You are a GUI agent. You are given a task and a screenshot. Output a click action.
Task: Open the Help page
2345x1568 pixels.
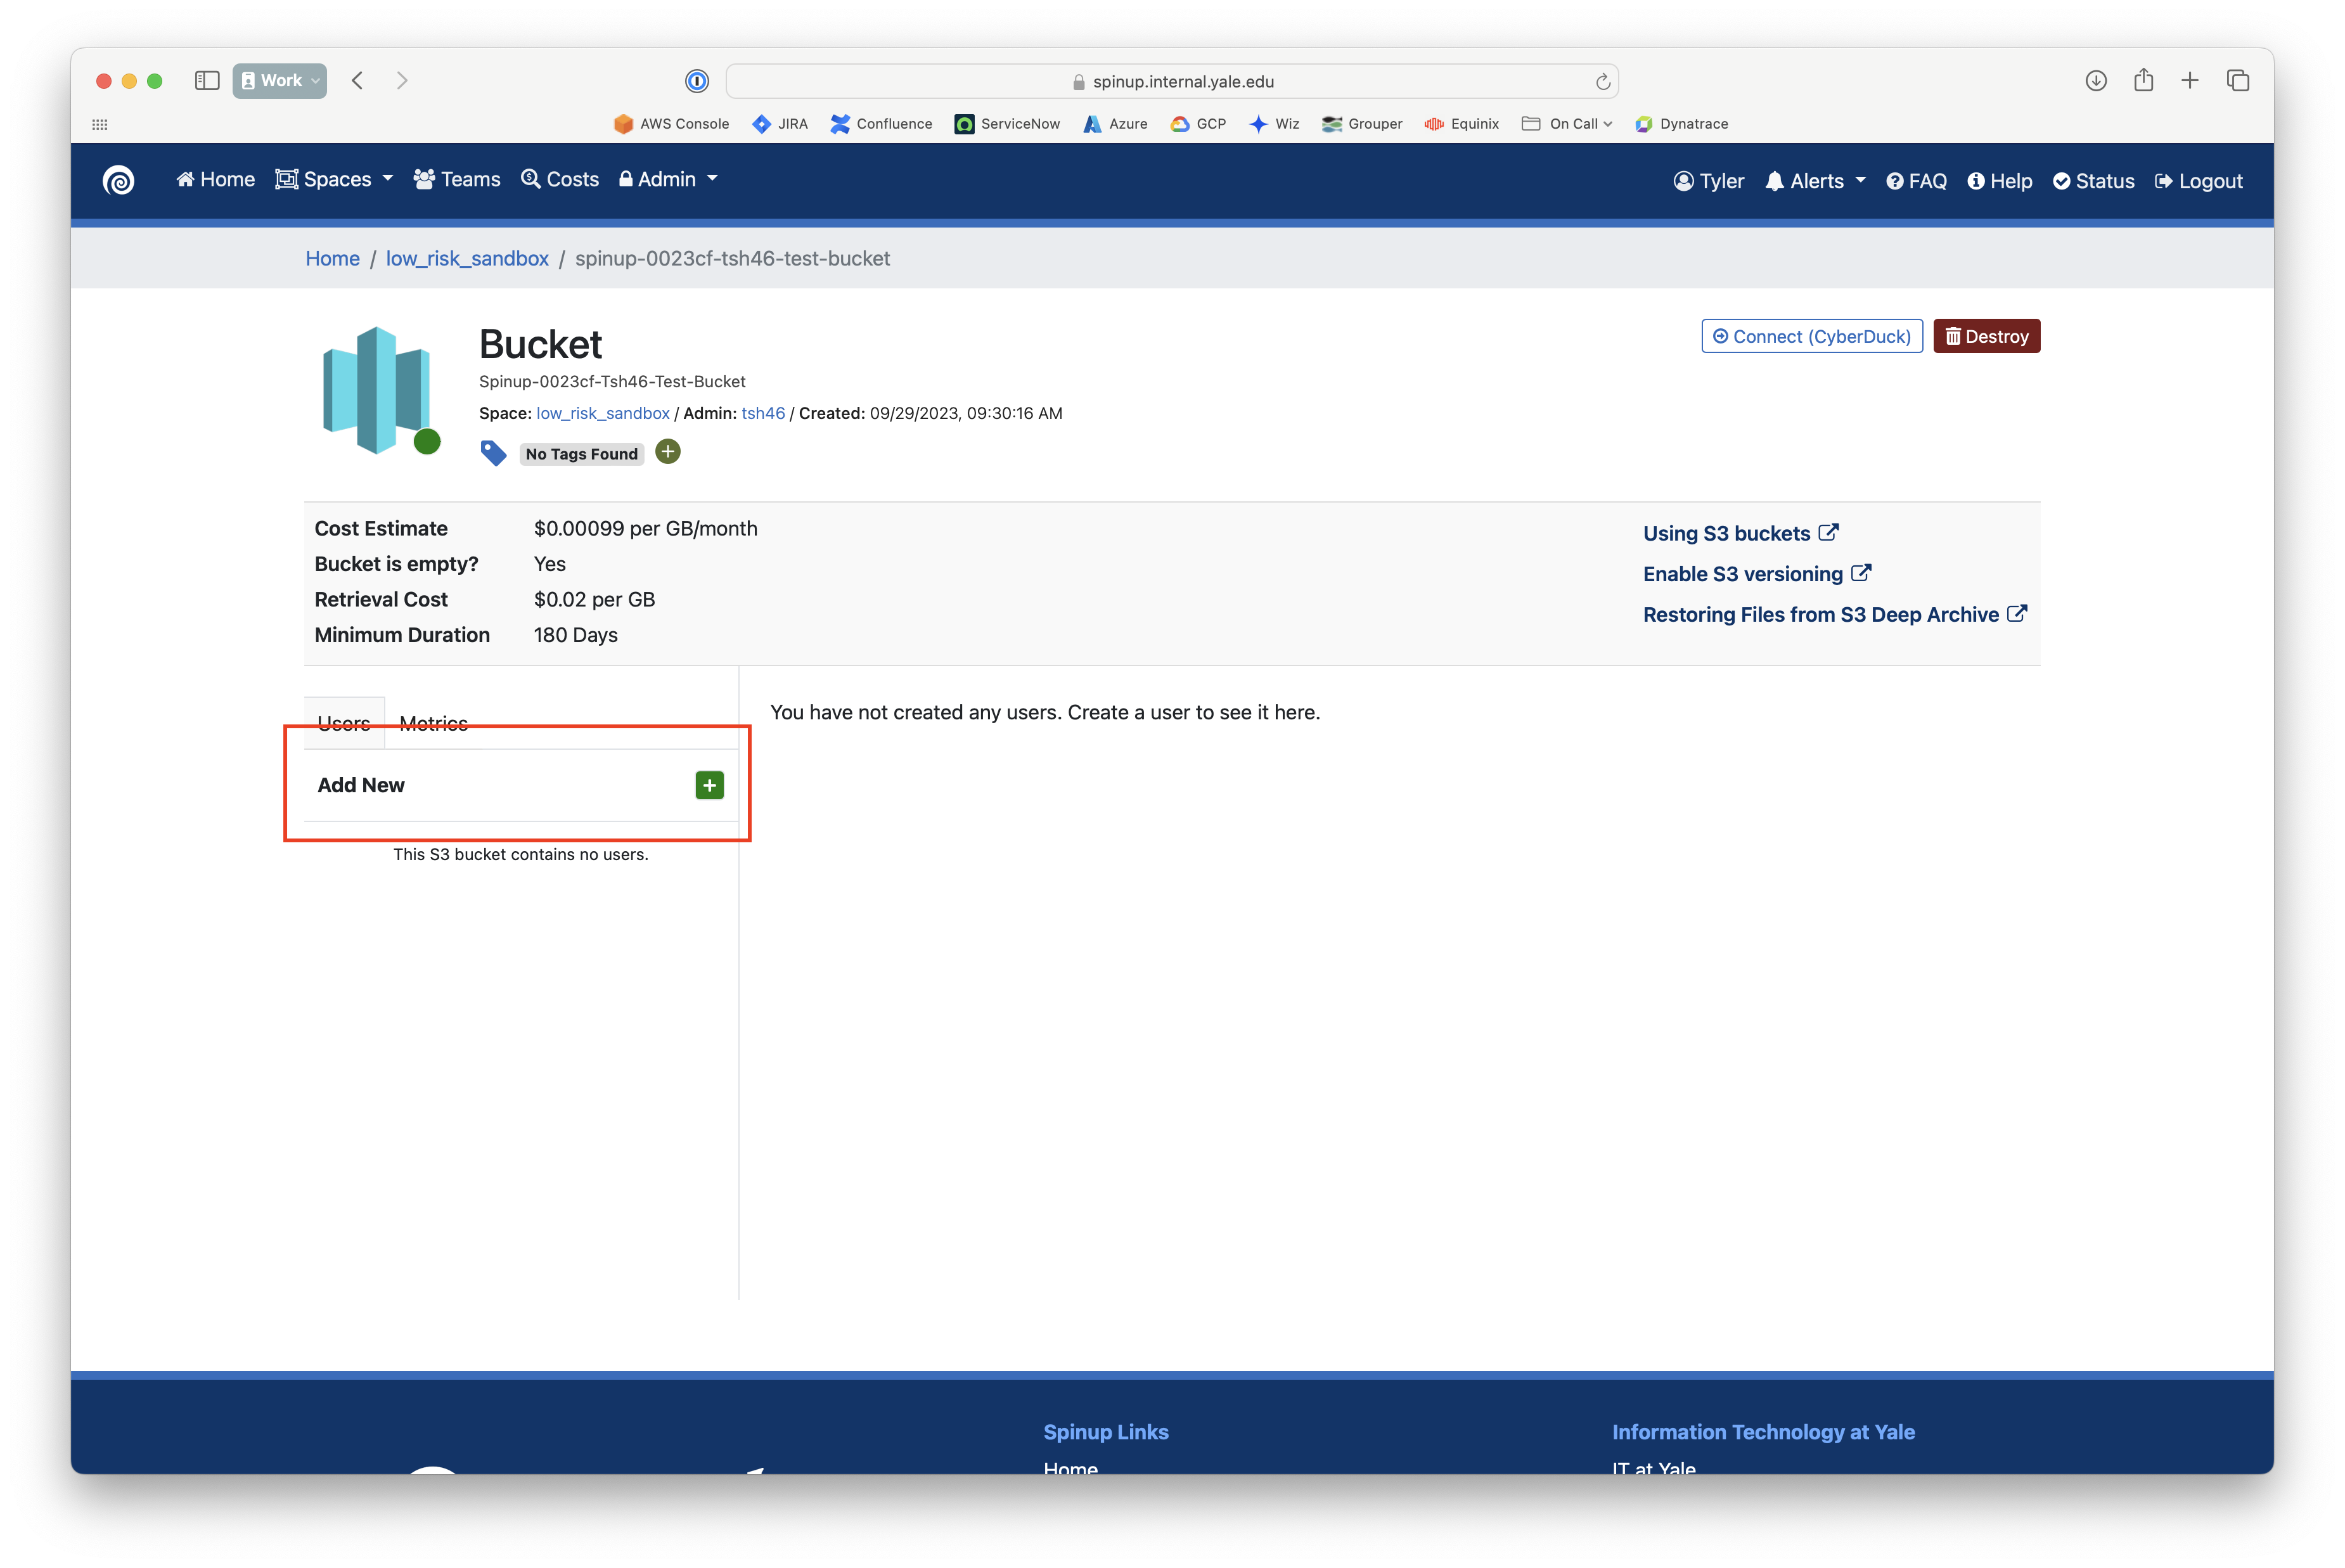(x=1999, y=181)
